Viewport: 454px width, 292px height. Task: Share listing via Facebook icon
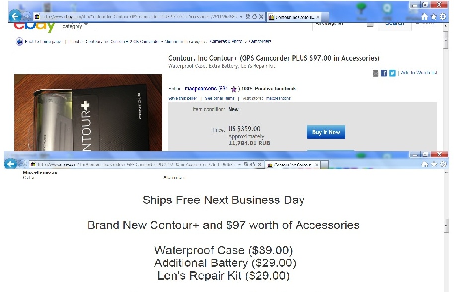tap(384, 73)
